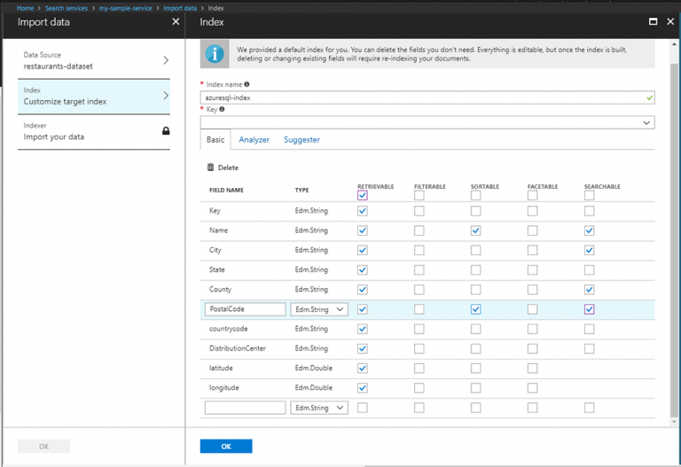Click the empty new field name input
The height and width of the screenshot is (467, 681).
(x=245, y=408)
